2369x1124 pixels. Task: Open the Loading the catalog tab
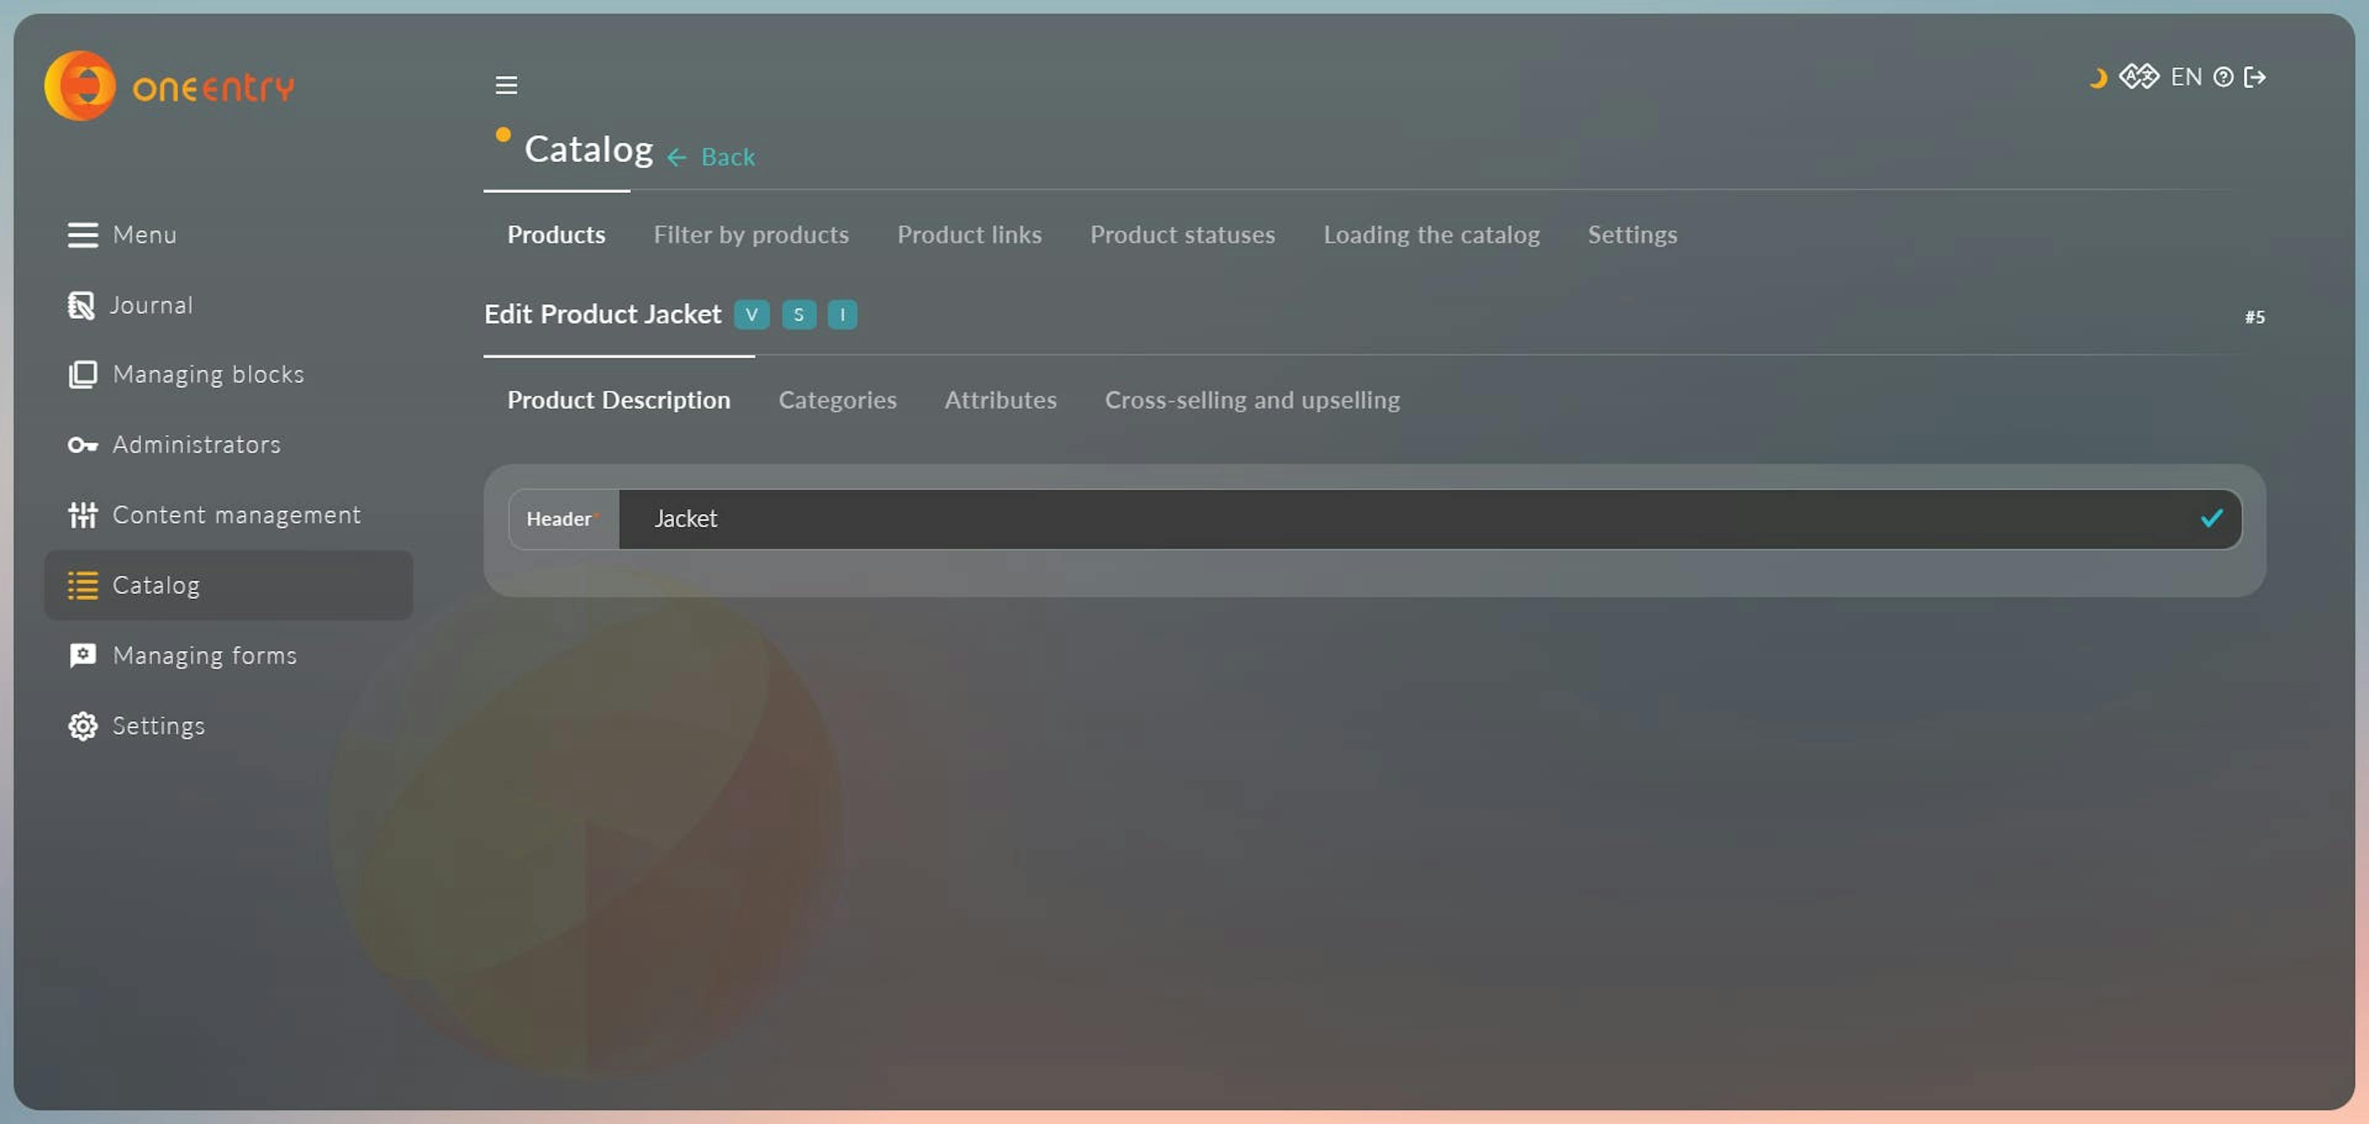pyautogui.click(x=1431, y=234)
